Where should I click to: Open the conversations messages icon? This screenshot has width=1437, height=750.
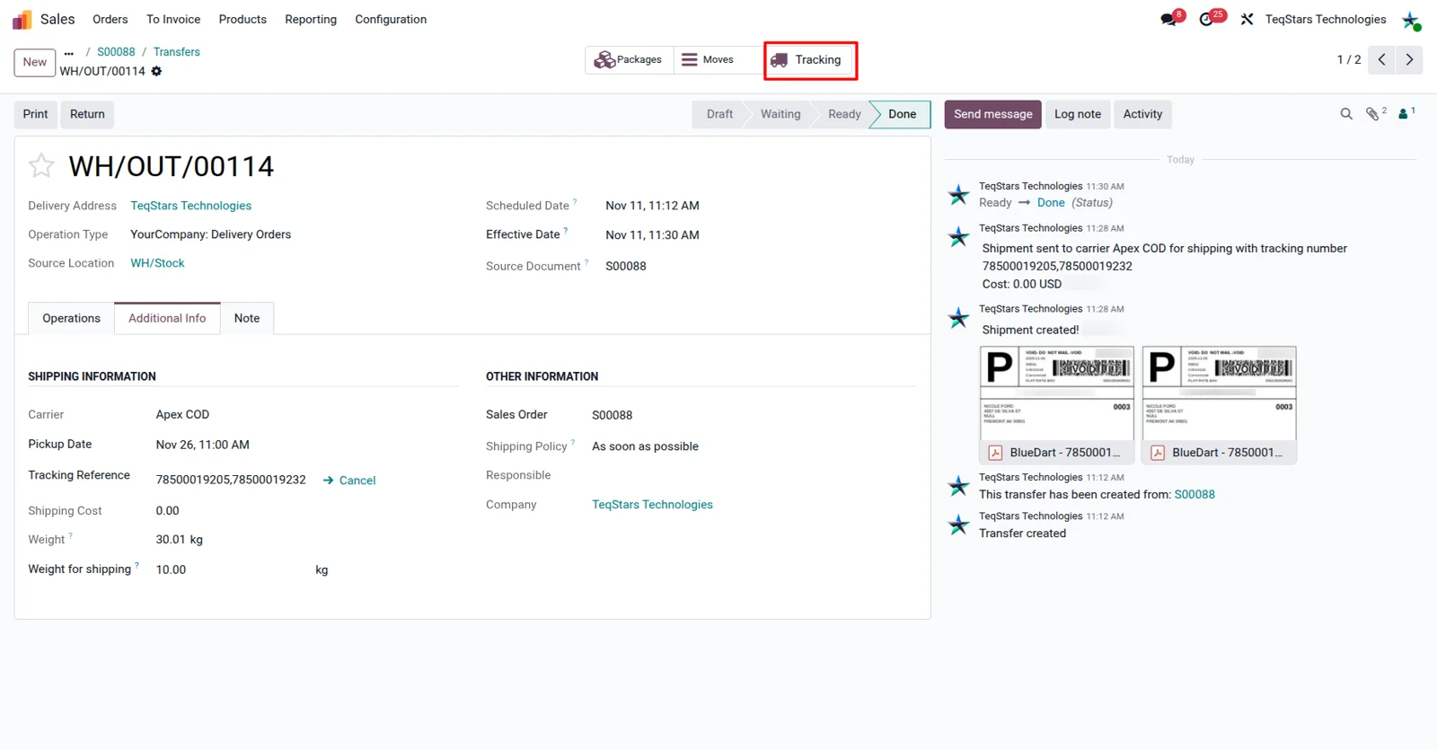coord(1169,19)
